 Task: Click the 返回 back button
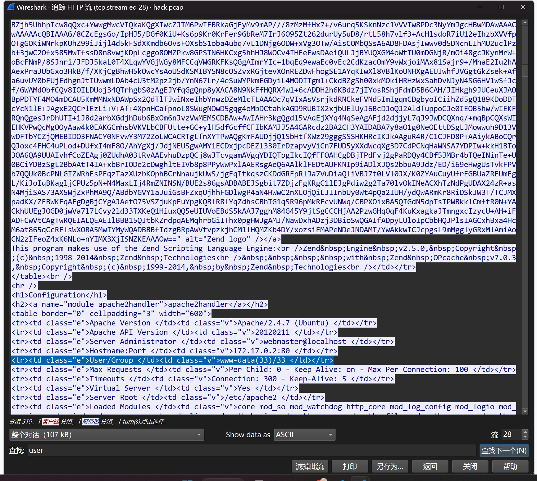pos(430,466)
